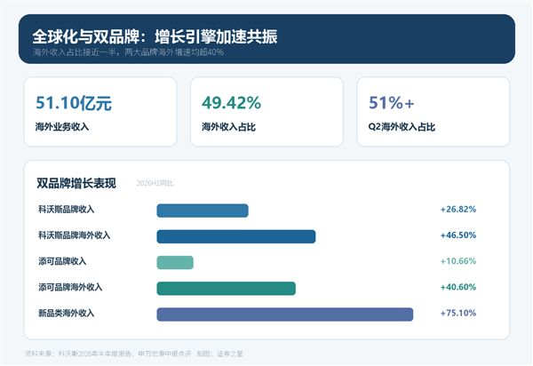Select the +26.82% value

(458, 210)
